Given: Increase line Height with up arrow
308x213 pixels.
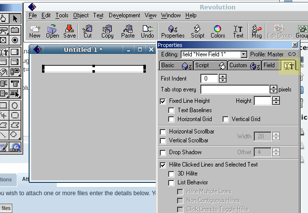Looking at the screenshot, I should pyautogui.click(x=276, y=98).
